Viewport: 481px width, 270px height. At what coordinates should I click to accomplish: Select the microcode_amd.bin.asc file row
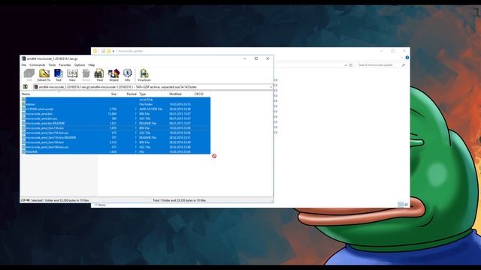(x=116, y=118)
